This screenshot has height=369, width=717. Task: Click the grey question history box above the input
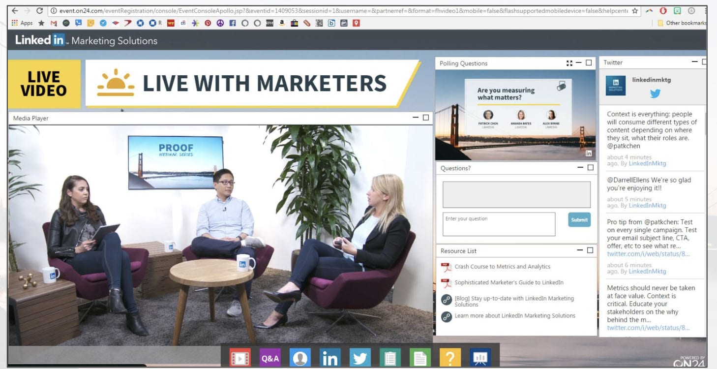[x=516, y=194]
